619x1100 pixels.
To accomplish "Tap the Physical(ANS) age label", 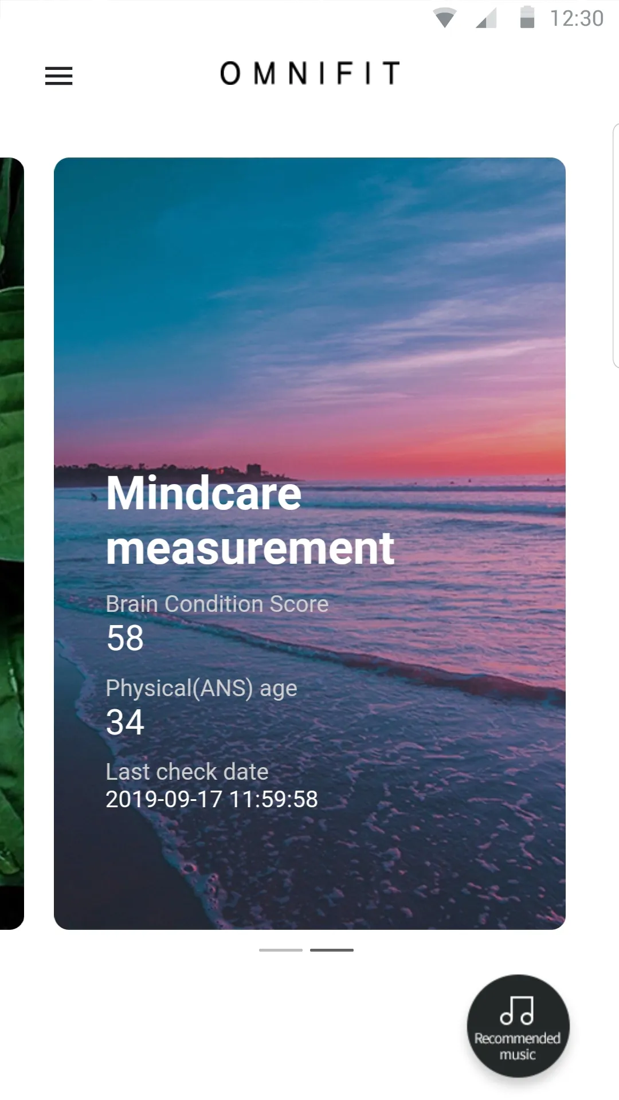I will (x=202, y=688).
